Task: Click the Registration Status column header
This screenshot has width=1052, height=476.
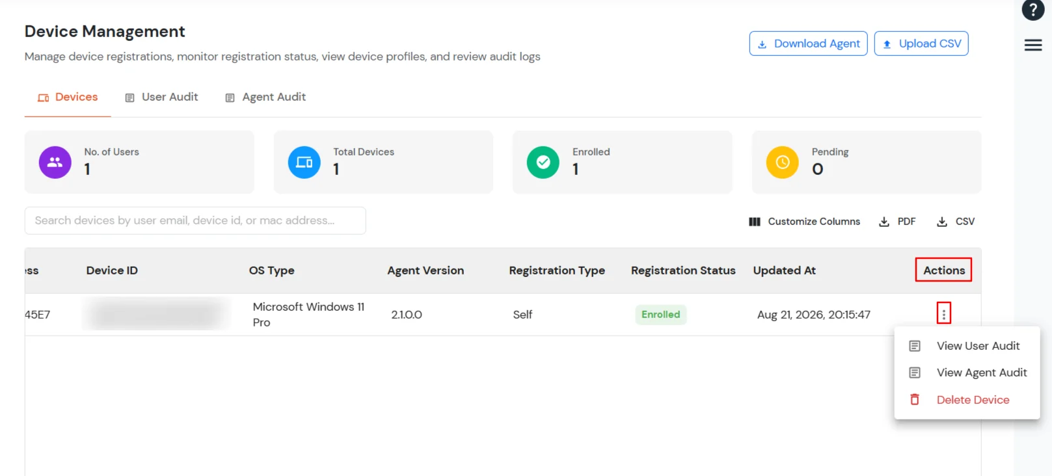Action: tap(683, 271)
